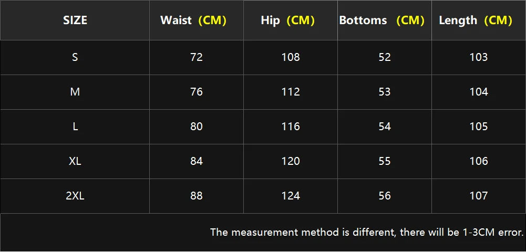This screenshot has height=252, width=526.
Task: Click the SIZE column header
Action: click(x=75, y=20)
